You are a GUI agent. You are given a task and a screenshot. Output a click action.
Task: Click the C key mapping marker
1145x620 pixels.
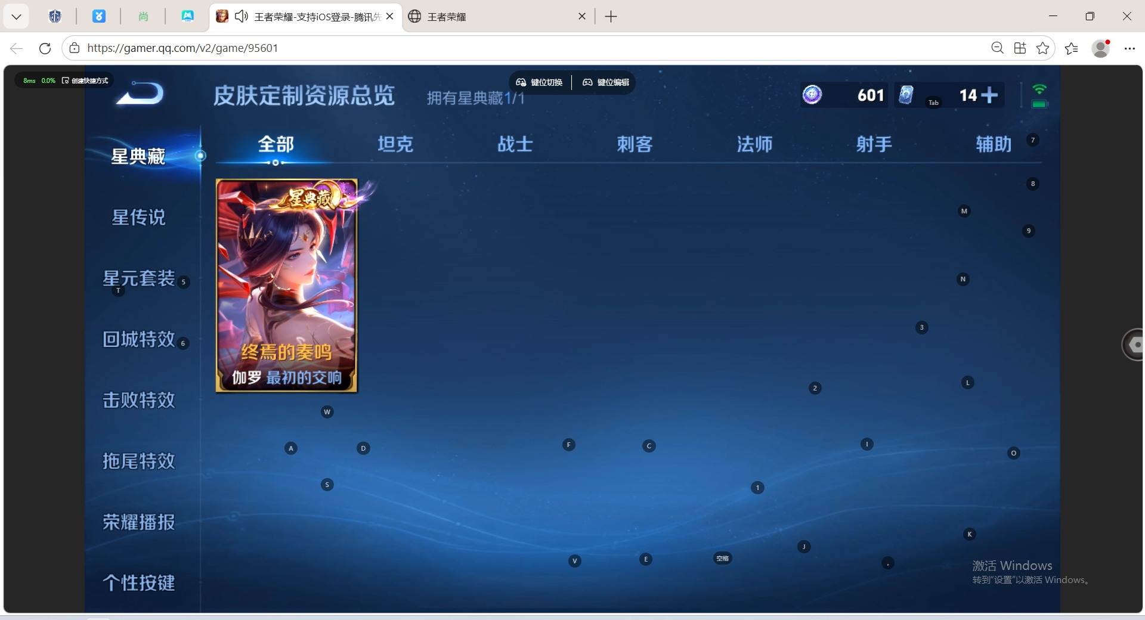pyautogui.click(x=649, y=446)
